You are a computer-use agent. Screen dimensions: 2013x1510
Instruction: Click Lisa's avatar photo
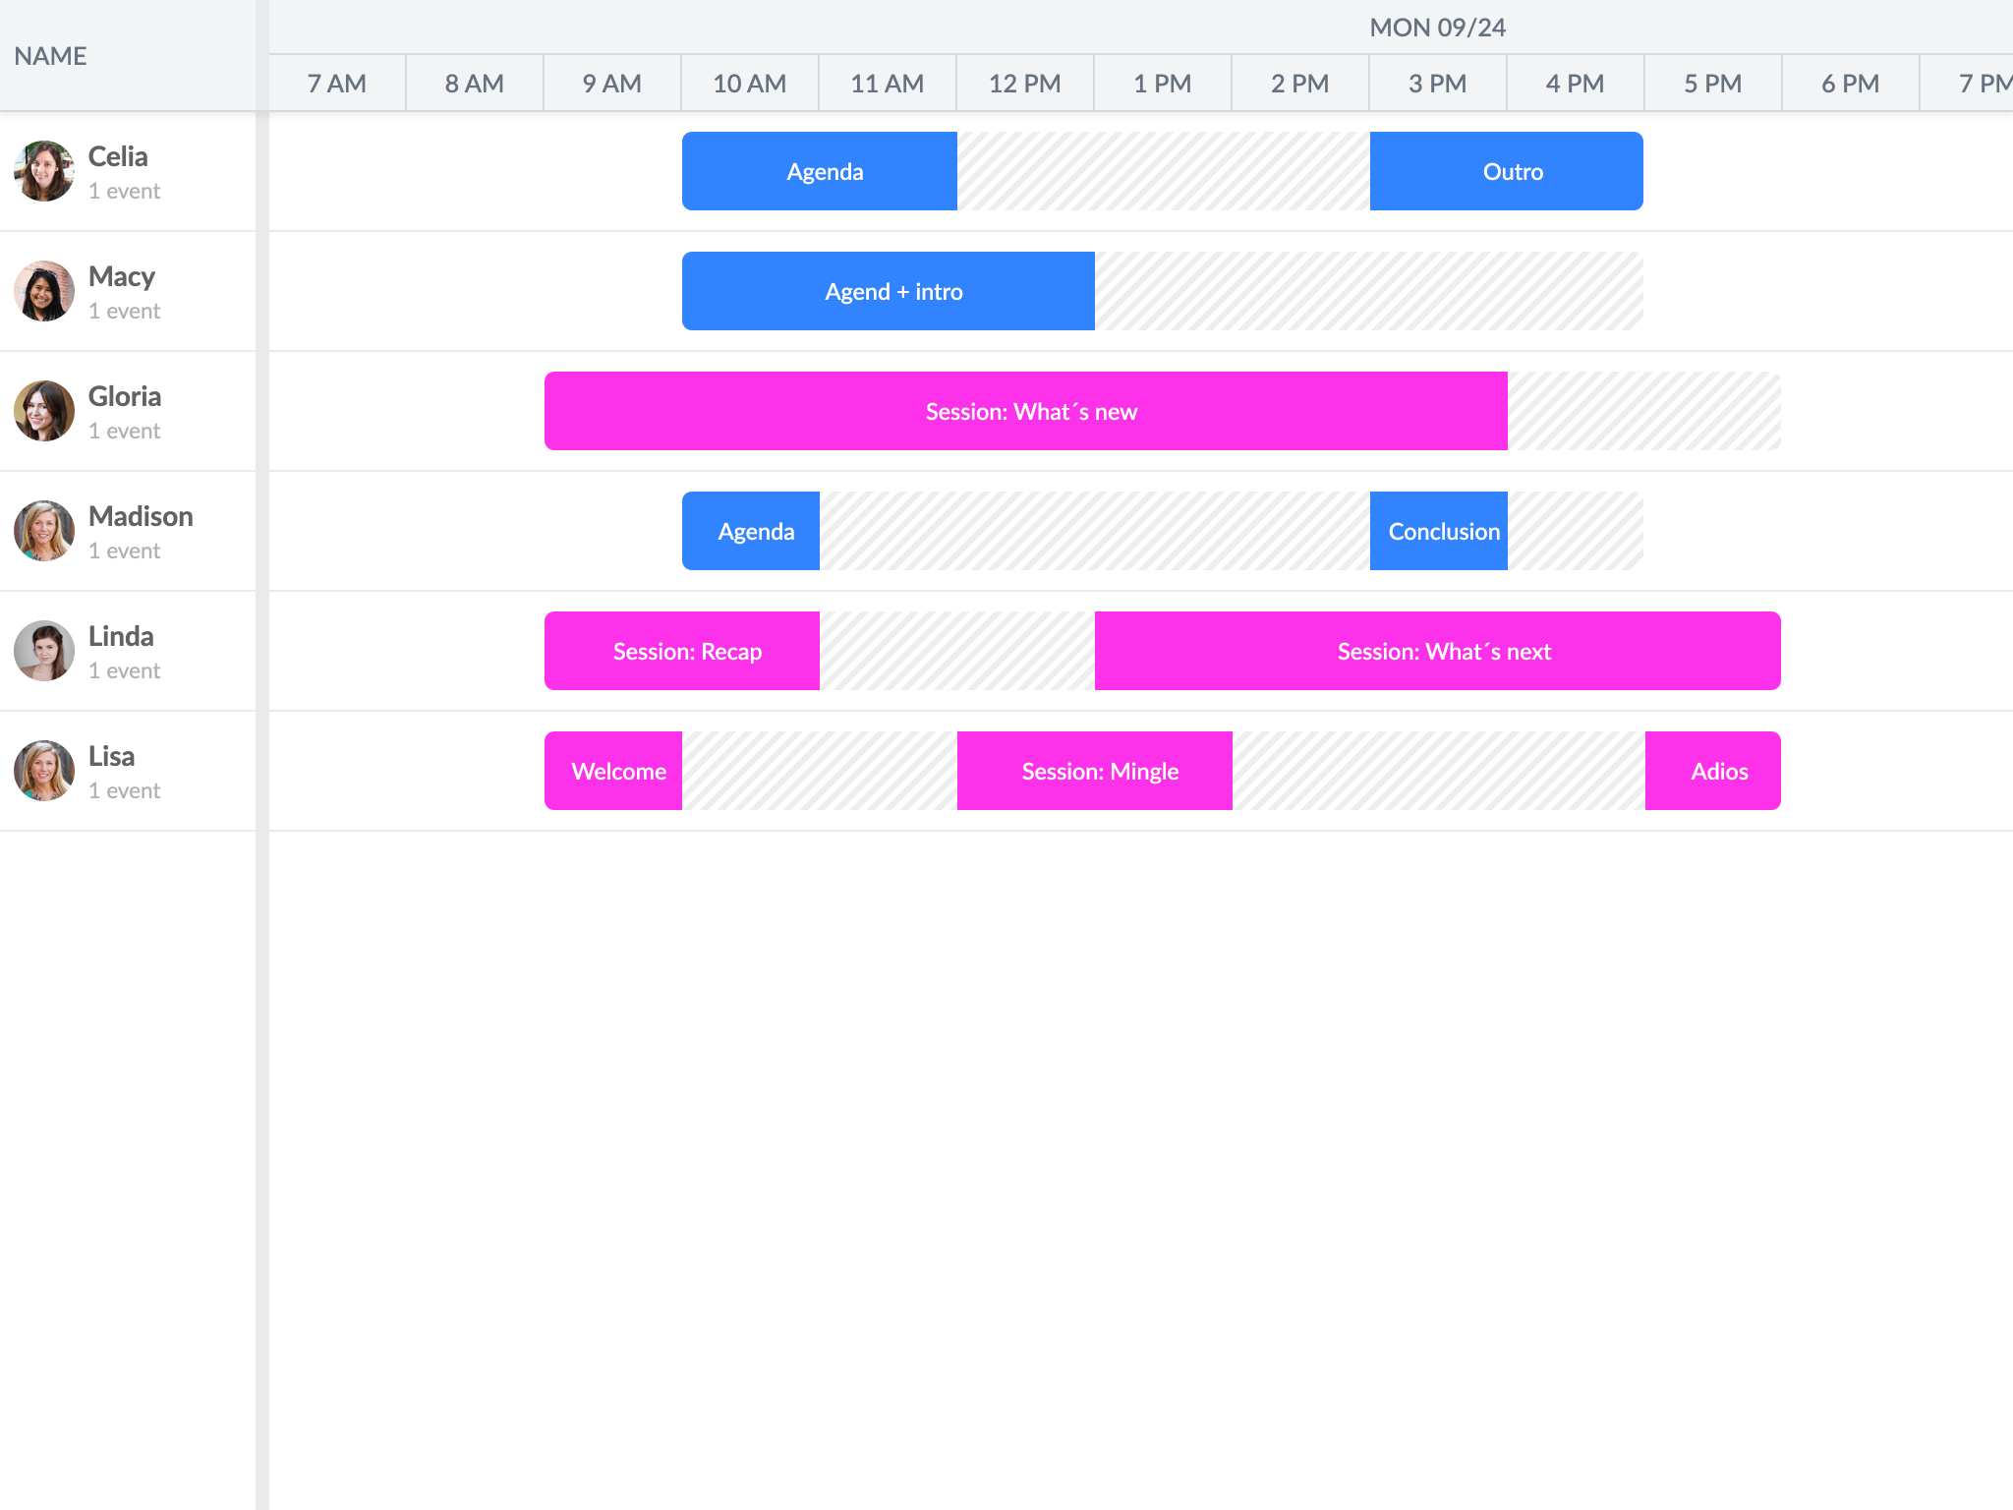(44, 771)
